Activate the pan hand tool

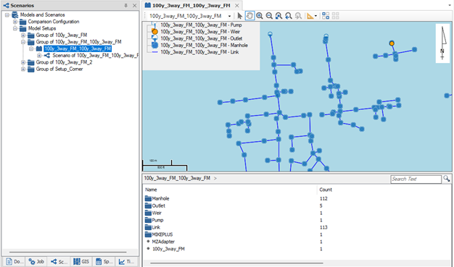[x=249, y=16]
